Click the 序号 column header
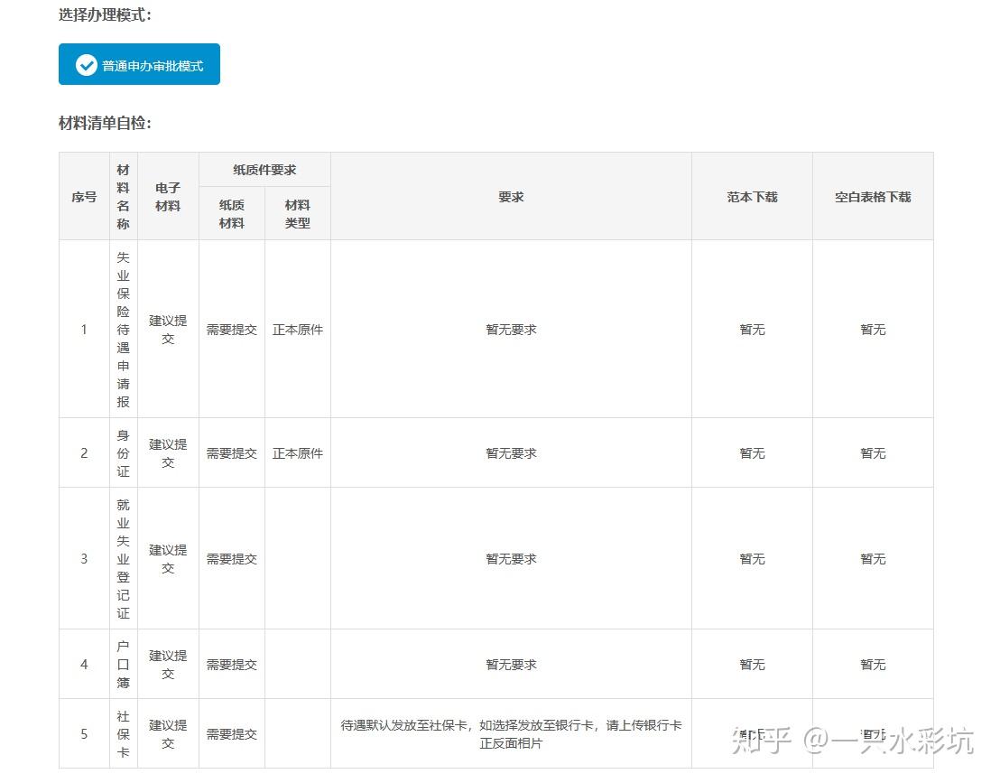 (84, 197)
